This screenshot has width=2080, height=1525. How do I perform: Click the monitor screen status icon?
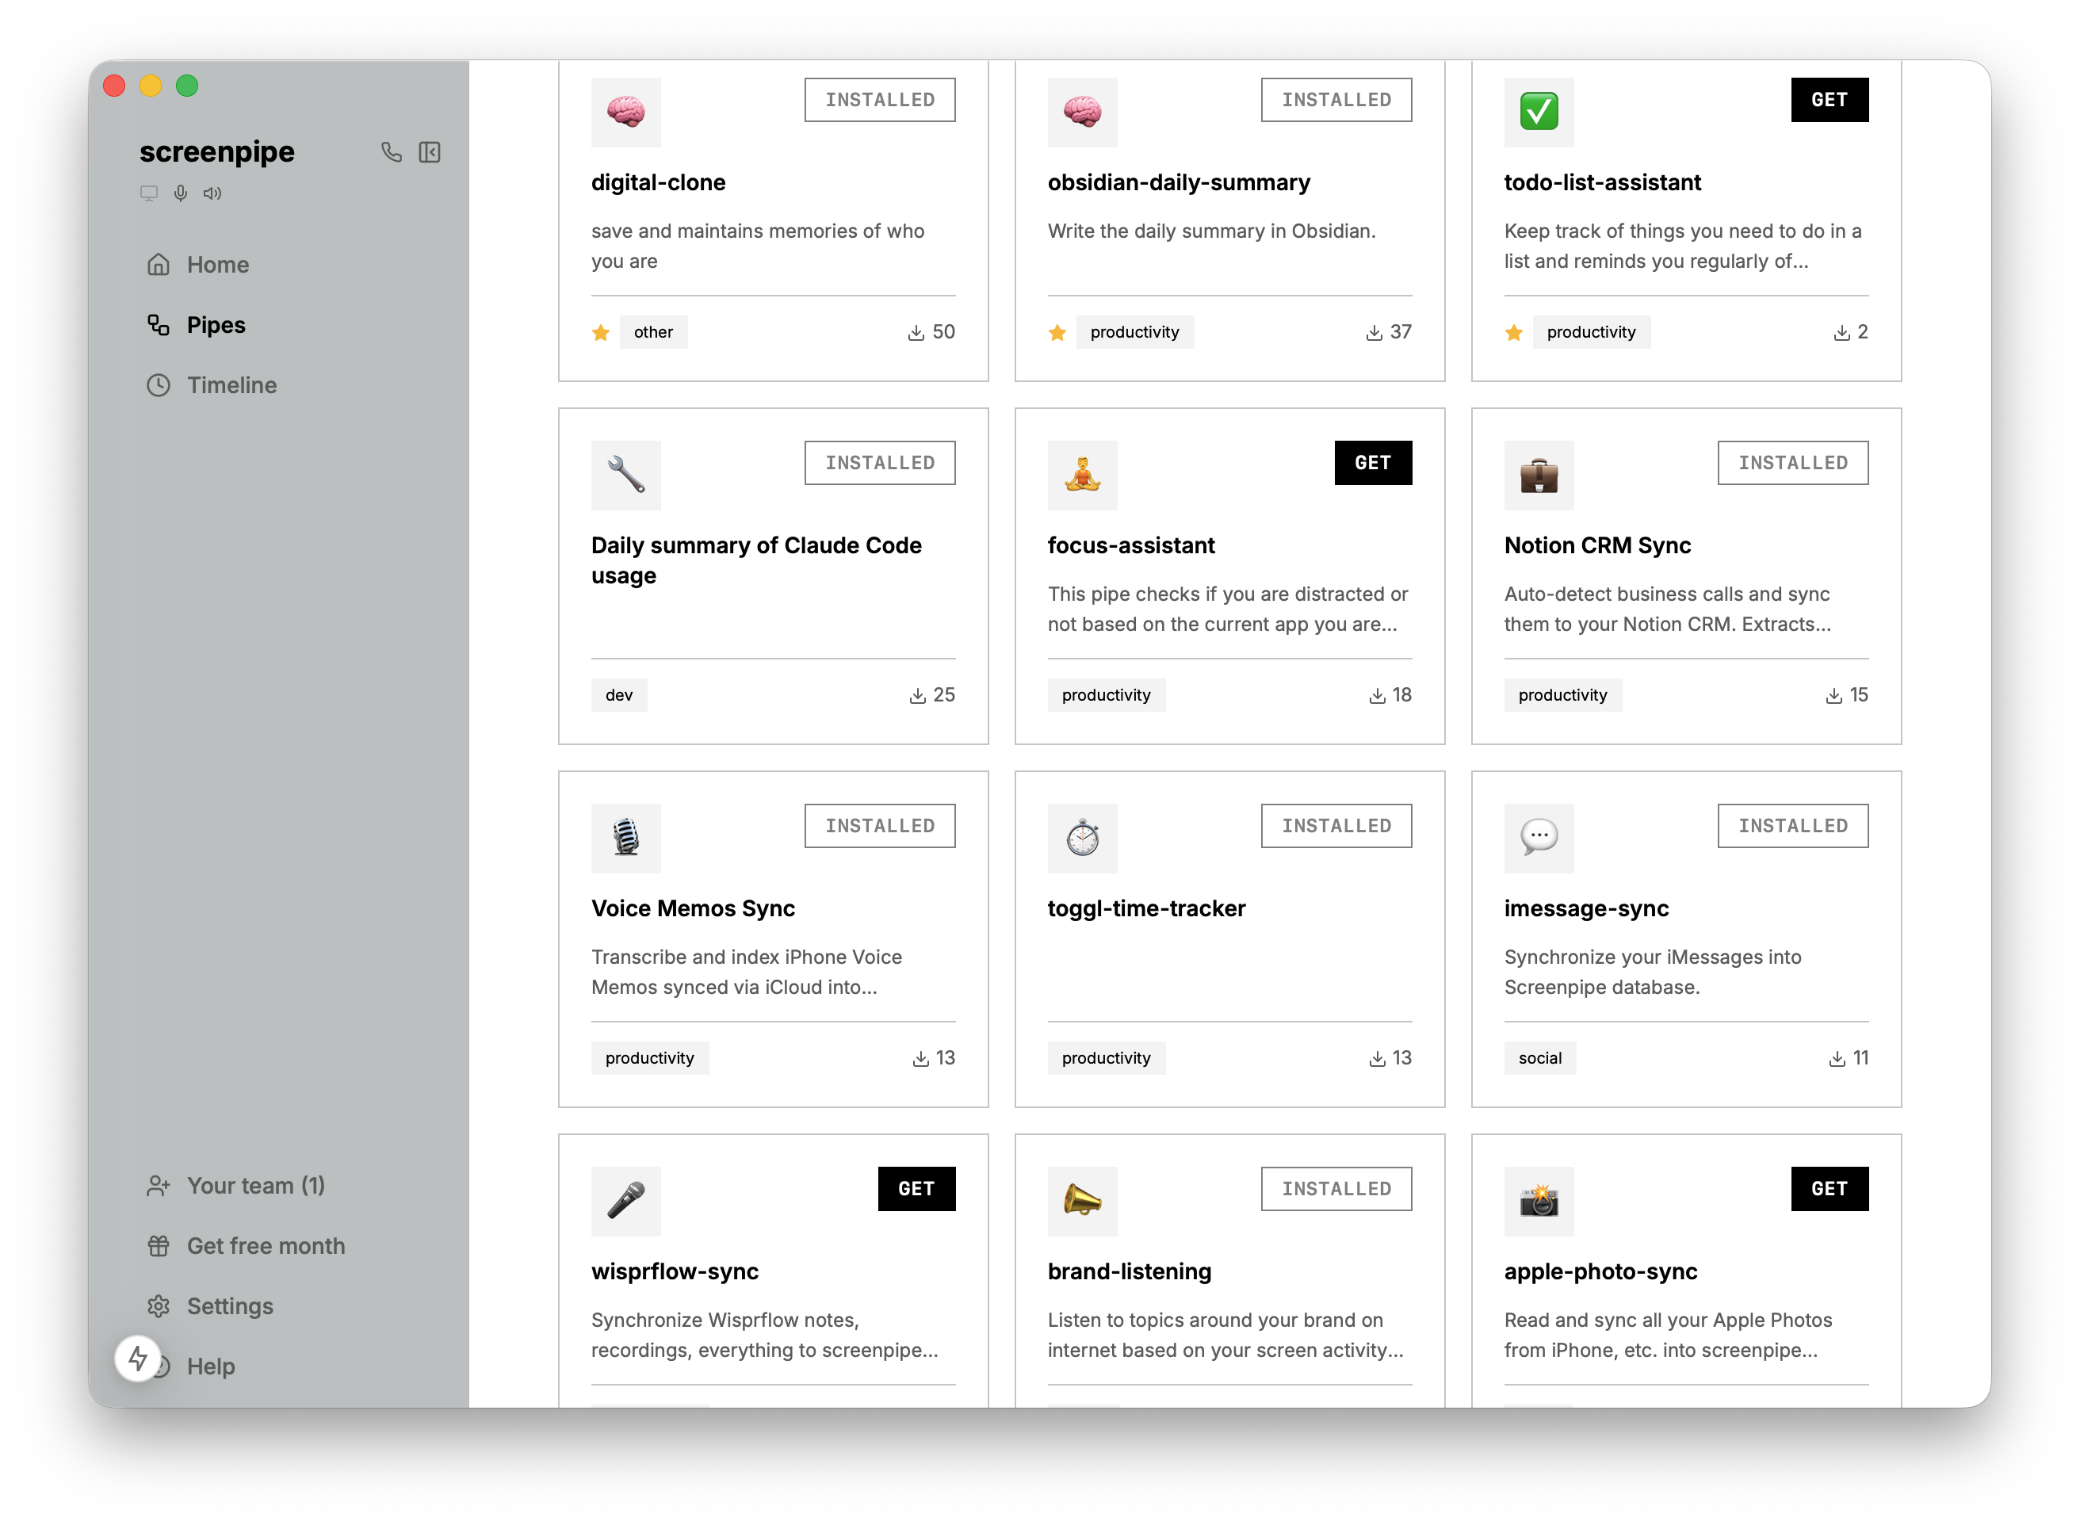(149, 193)
